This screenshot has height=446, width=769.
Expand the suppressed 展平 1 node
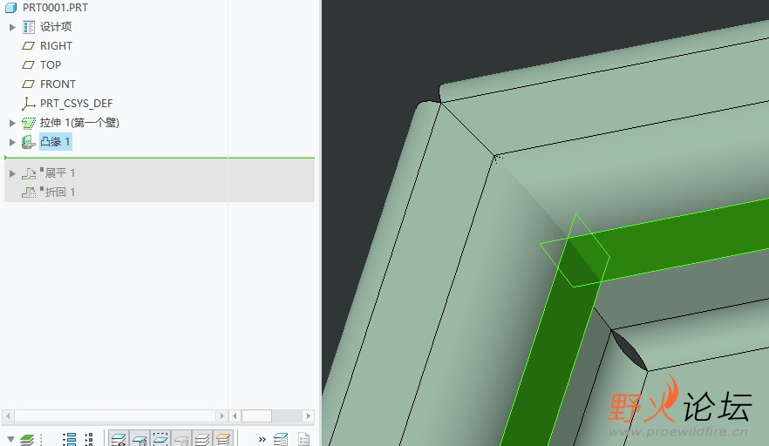[x=12, y=173]
